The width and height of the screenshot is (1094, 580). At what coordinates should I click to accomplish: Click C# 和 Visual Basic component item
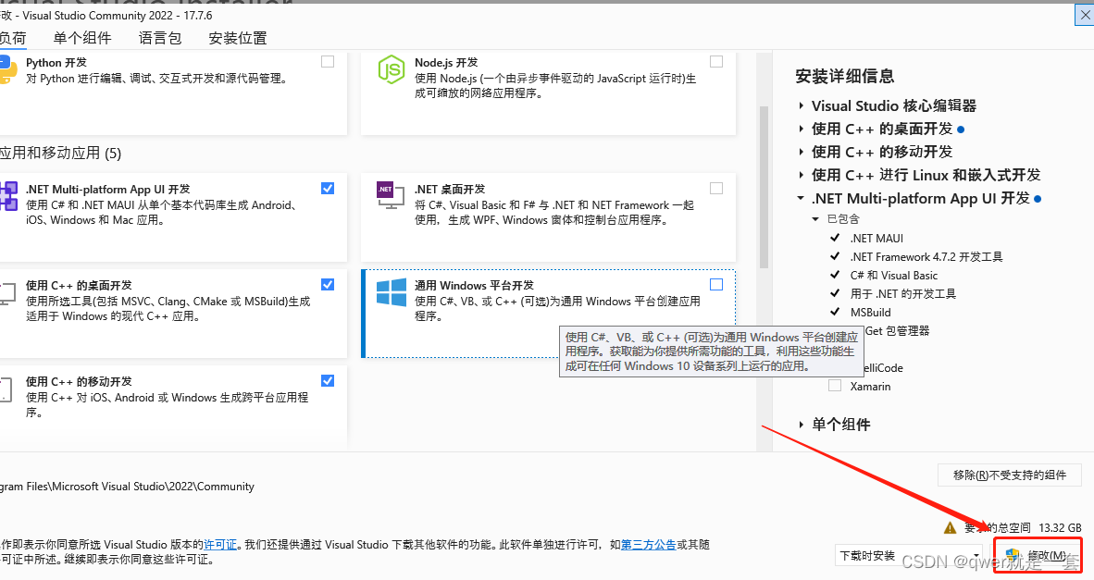894,276
